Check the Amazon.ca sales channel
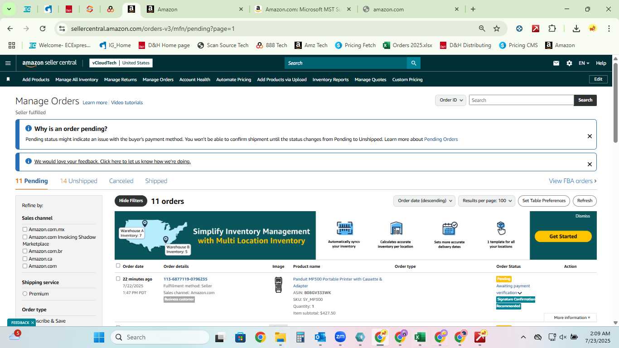619x348 pixels. [x=25, y=259]
